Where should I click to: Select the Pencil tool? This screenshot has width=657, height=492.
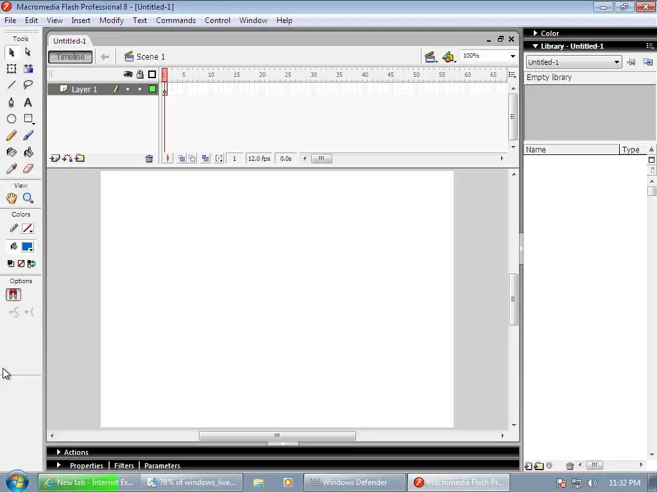[12, 135]
